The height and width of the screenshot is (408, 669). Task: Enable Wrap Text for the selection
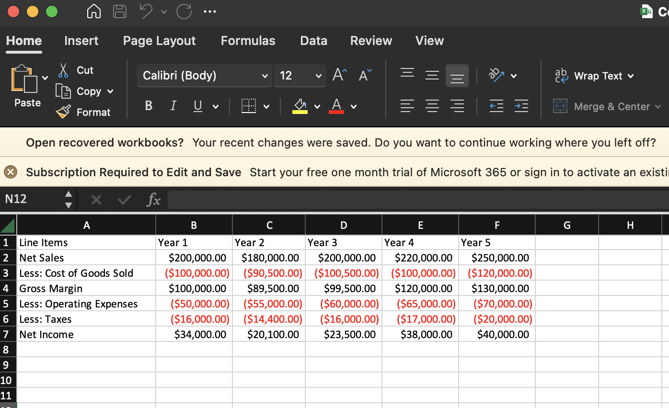tap(594, 76)
